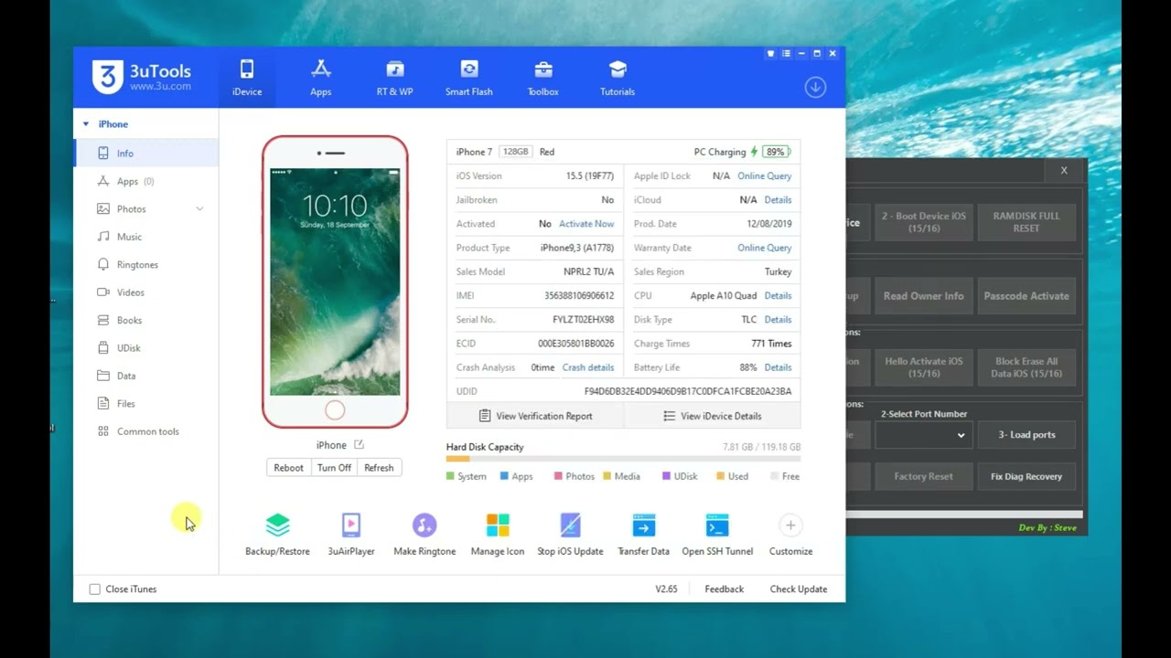The width and height of the screenshot is (1171, 658).
Task: Select Books in sidebar
Action: point(146,320)
